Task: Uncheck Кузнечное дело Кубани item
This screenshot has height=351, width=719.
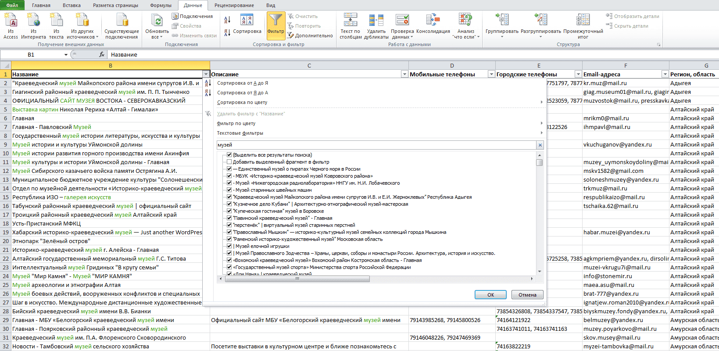Action: (229, 204)
